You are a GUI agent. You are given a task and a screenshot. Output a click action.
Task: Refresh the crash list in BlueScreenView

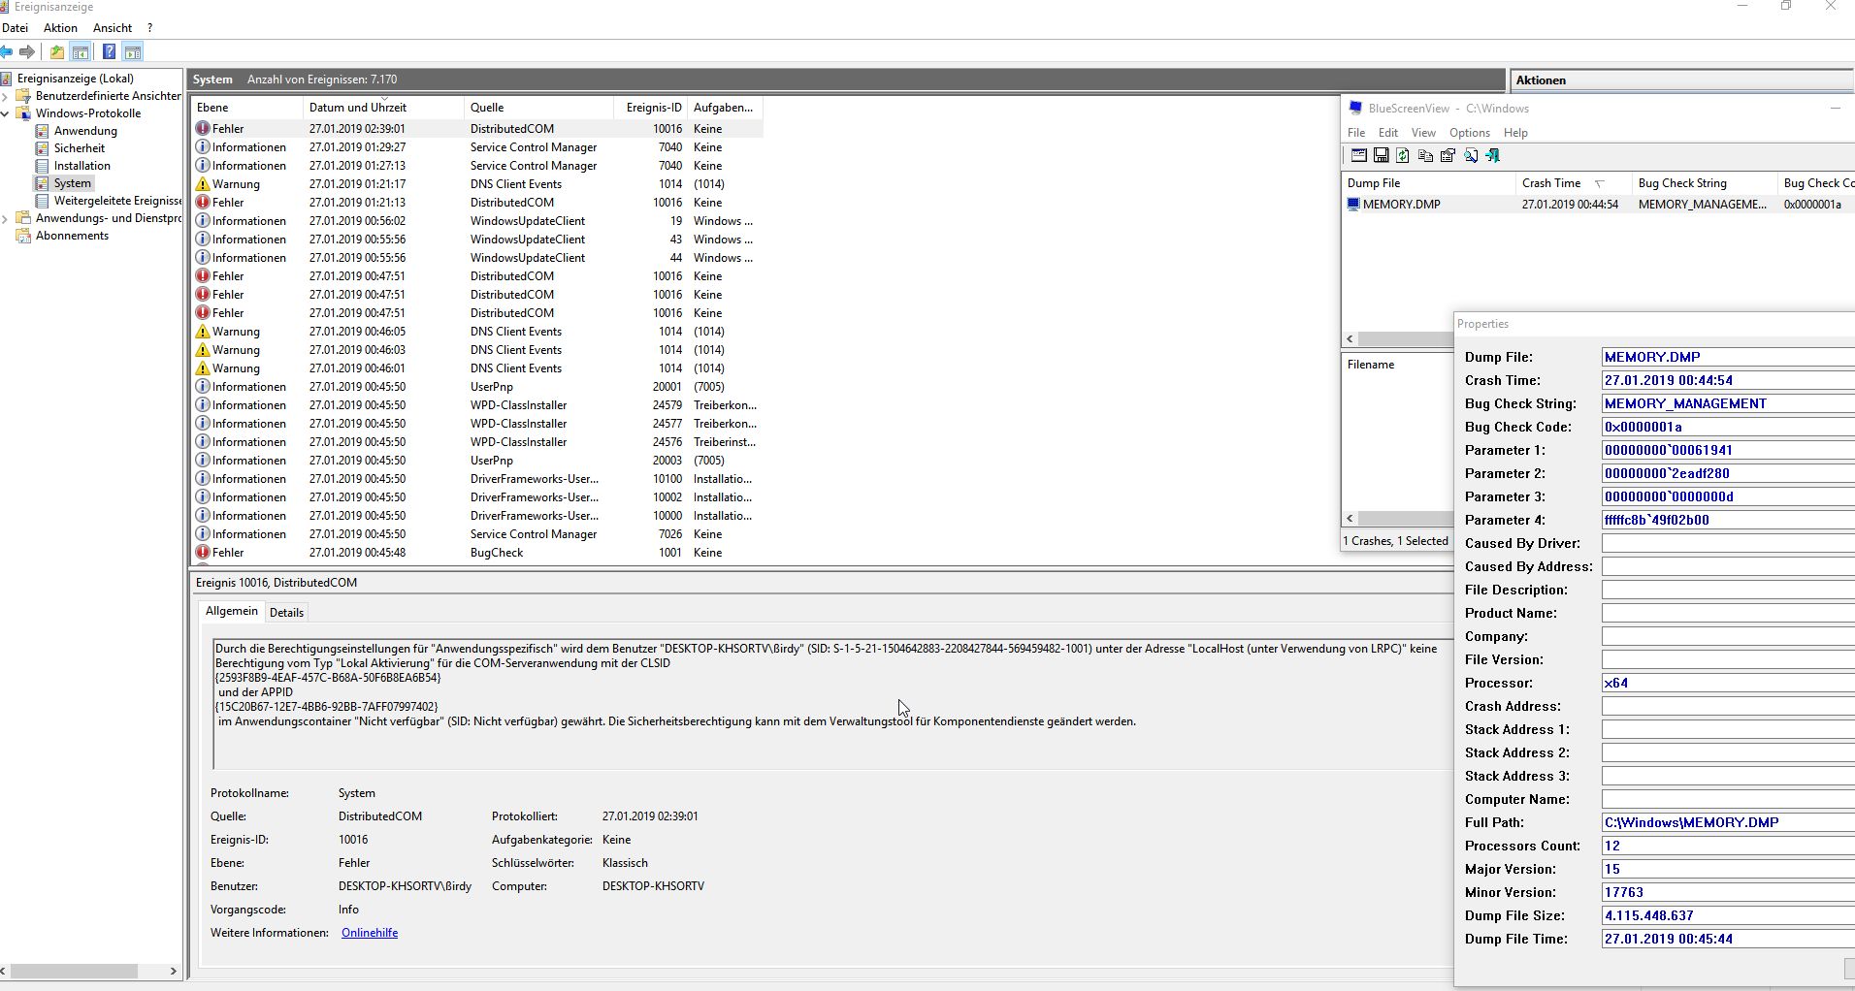(1403, 155)
